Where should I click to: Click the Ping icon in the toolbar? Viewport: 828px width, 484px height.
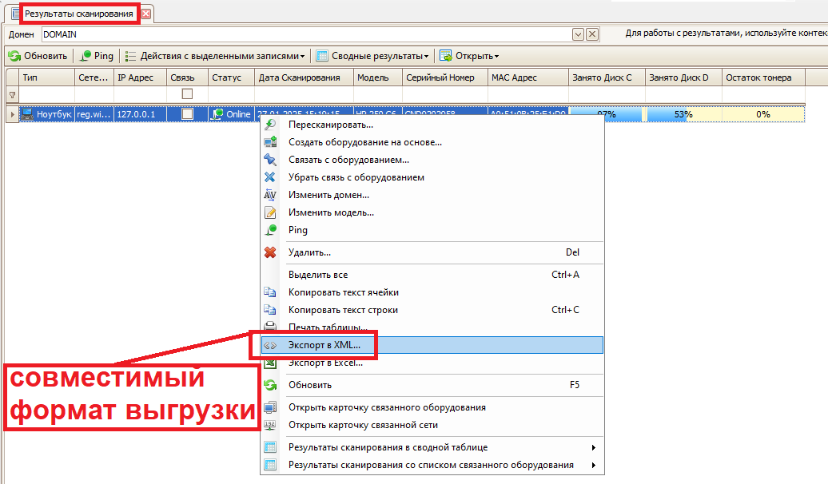click(85, 55)
